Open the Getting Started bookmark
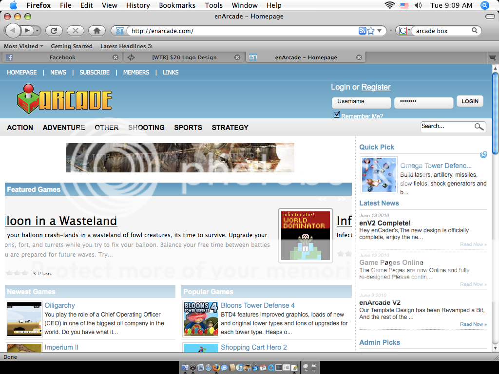 tap(72, 46)
